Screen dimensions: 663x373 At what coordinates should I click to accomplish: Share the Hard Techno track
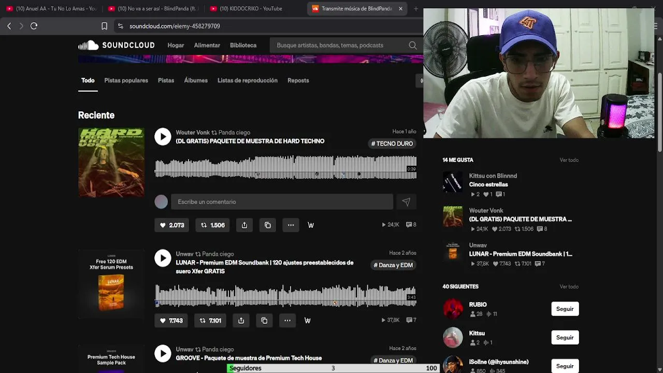(244, 225)
